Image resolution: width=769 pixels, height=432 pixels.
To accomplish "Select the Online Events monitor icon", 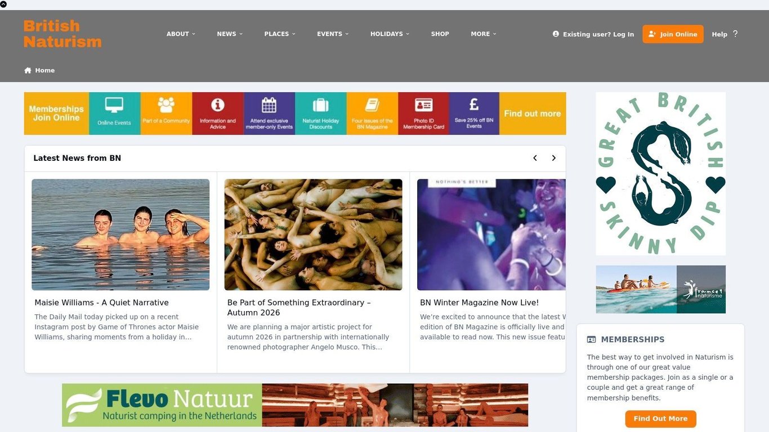I will (x=114, y=106).
